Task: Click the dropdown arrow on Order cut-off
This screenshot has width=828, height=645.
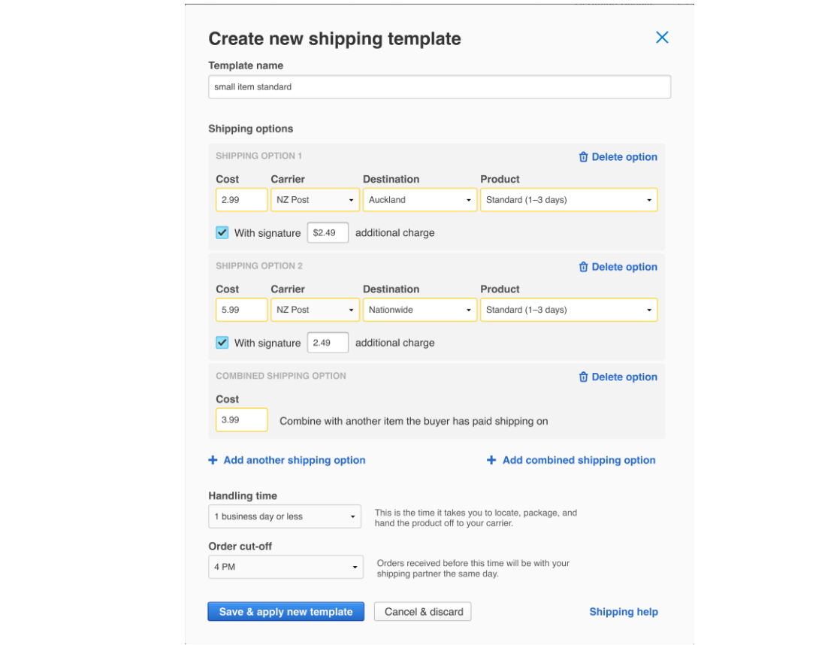Action: pyautogui.click(x=355, y=567)
